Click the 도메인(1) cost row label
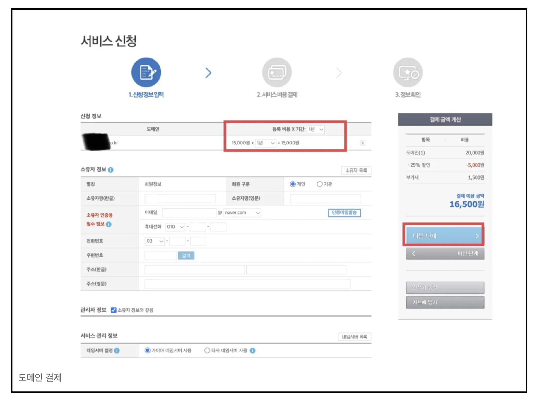Viewport: 537px width, 400px height. pos(415,153)
